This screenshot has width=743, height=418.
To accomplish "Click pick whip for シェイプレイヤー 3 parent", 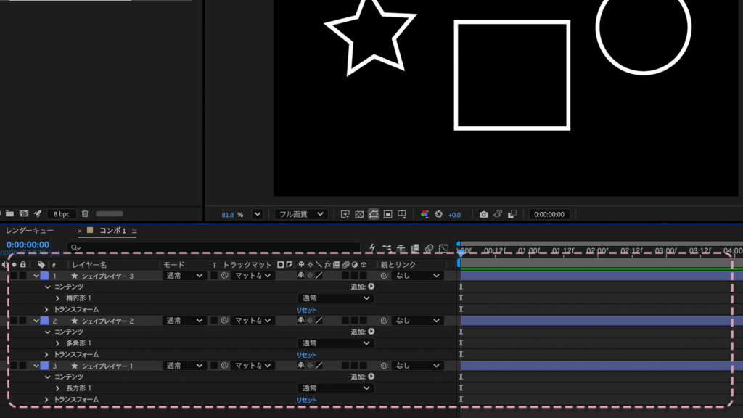I will click(x=385, y=275).
